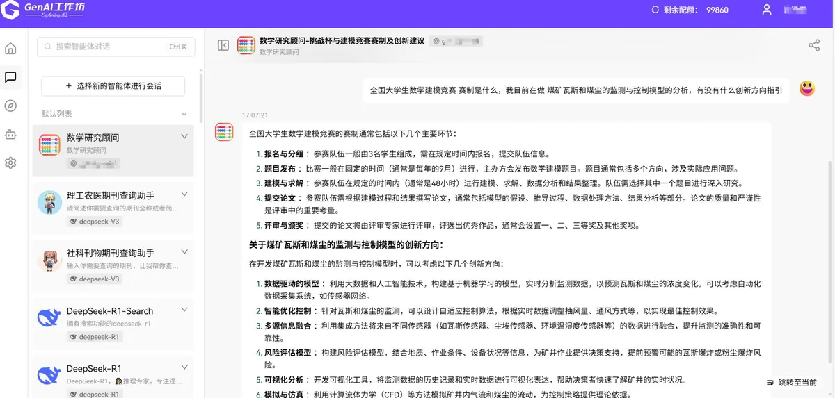Click the abacus avatar beside the reply
This screenshot has height=398, width=835.
(x=224, y=131)
